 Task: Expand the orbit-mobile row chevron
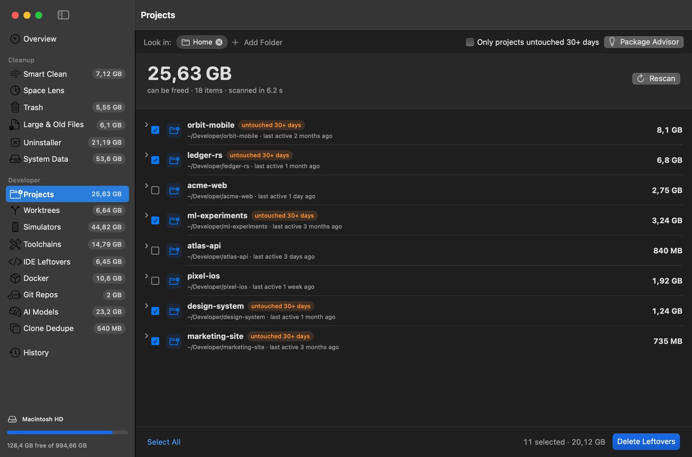pos(146,125)
